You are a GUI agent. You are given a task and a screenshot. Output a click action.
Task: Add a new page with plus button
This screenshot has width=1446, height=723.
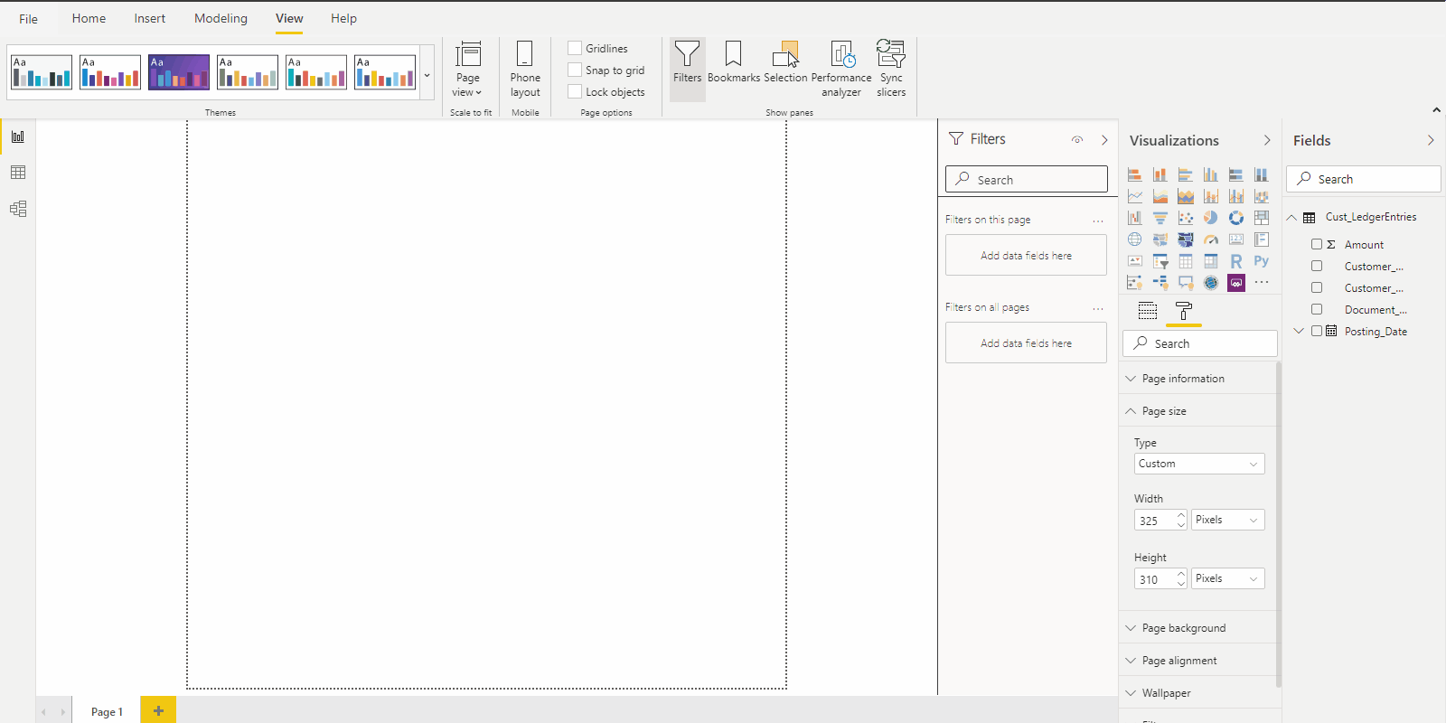(x=158, y=710)
